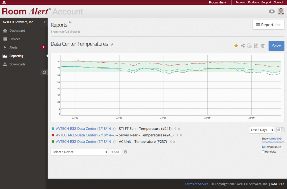Change the Last 5 Days time range

pos(261,130)
